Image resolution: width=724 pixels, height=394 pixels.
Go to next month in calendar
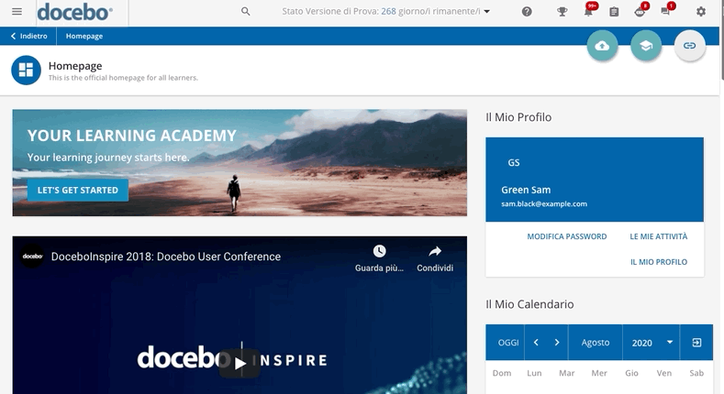click(x=557, y=343)
